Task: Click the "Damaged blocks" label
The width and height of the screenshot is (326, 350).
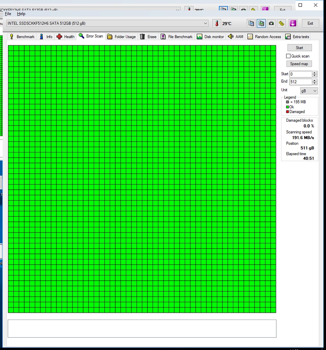Action: 299,120
